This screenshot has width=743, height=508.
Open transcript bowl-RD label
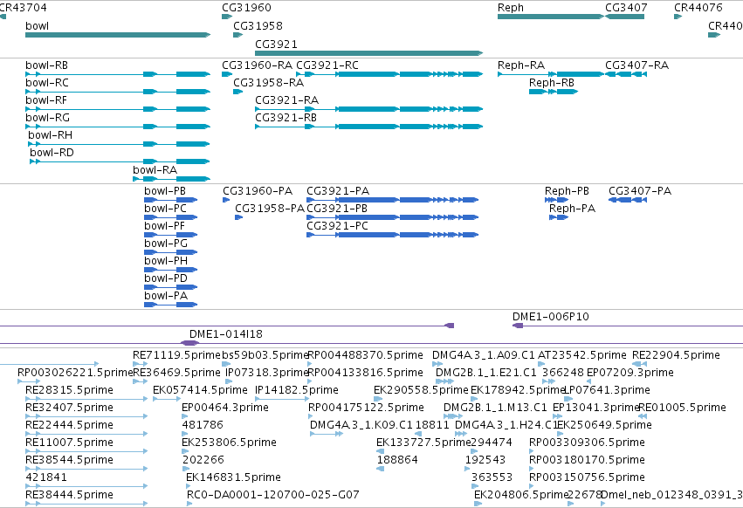tap(52, 153)
